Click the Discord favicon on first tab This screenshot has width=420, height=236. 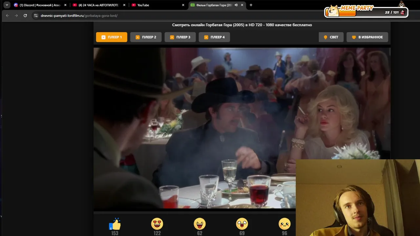(x=16, y=5)
